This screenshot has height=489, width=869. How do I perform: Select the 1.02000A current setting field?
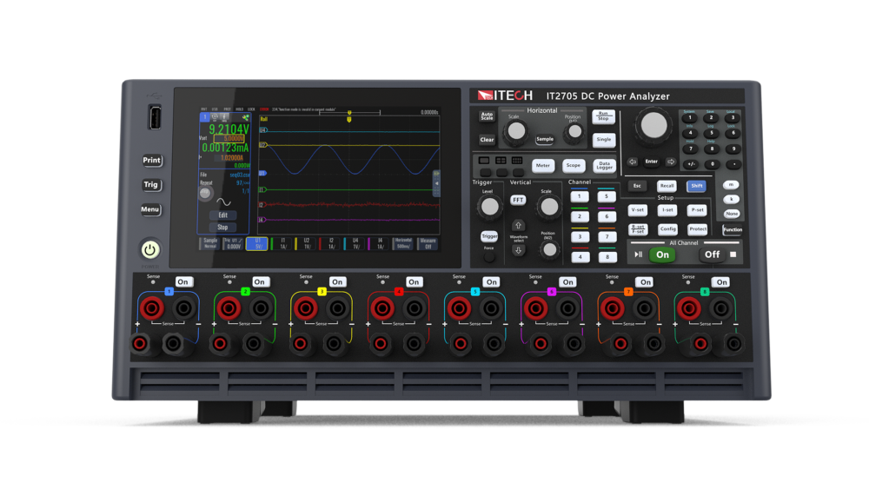pyautogui.click(x=229, y=158)
